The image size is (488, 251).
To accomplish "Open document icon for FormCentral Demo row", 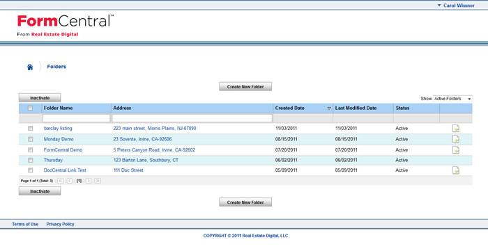I will (x=456, y=150).
